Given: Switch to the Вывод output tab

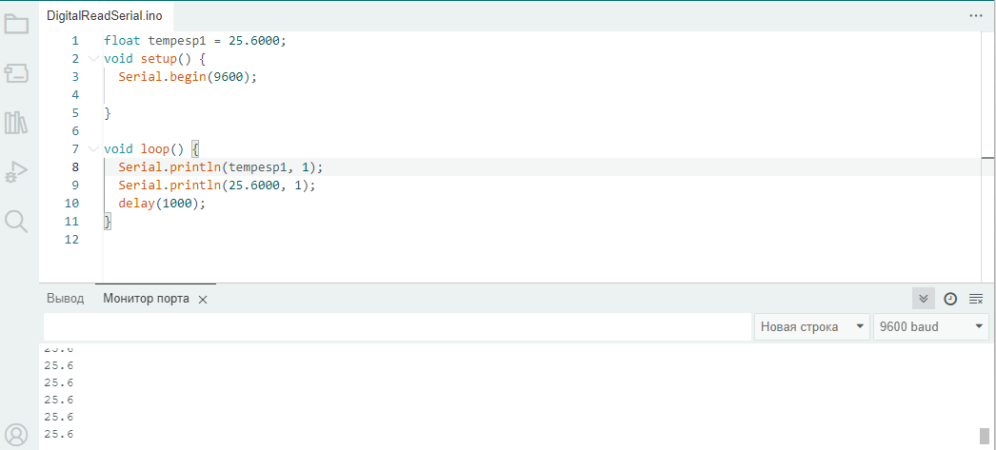Looking at the screenshot, I should click(x=66, y=299).
